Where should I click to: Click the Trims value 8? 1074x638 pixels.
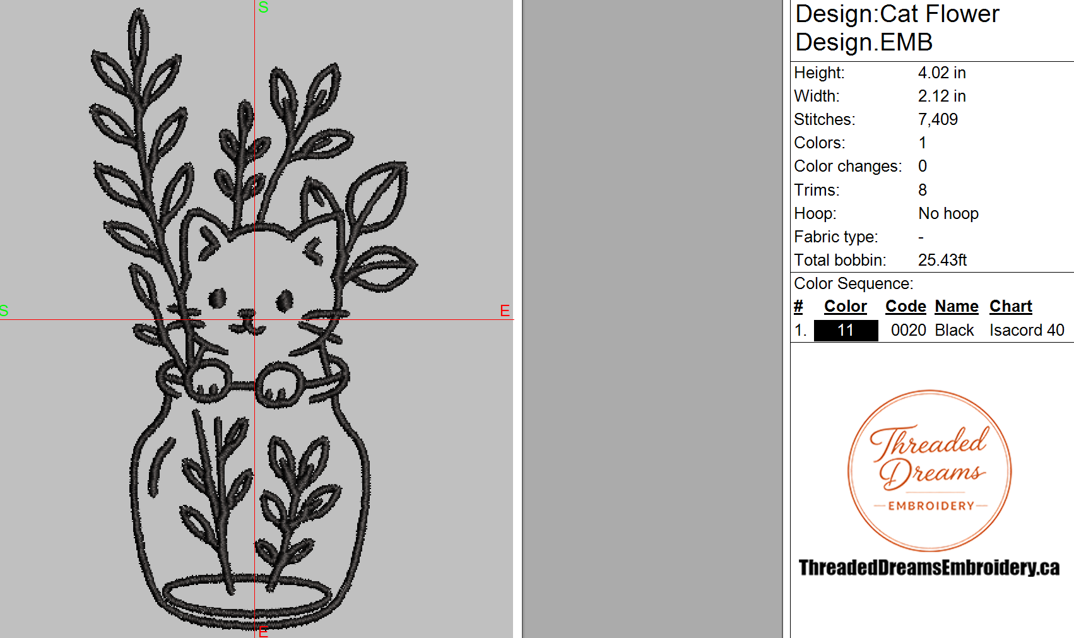pos(923,190)
